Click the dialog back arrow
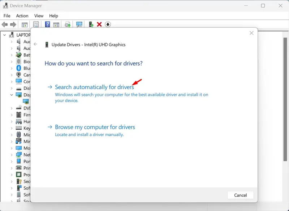The height and width of the screenshot is (211, 289). (x=35, y=44)
